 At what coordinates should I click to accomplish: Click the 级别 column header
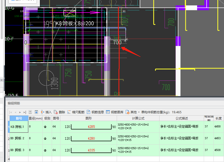click(47, 118)
